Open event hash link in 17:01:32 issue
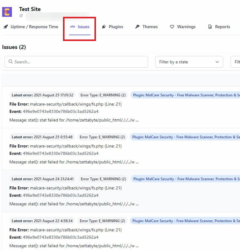The height and width of the screenshot is (250, 240). (x=61, y=111)
